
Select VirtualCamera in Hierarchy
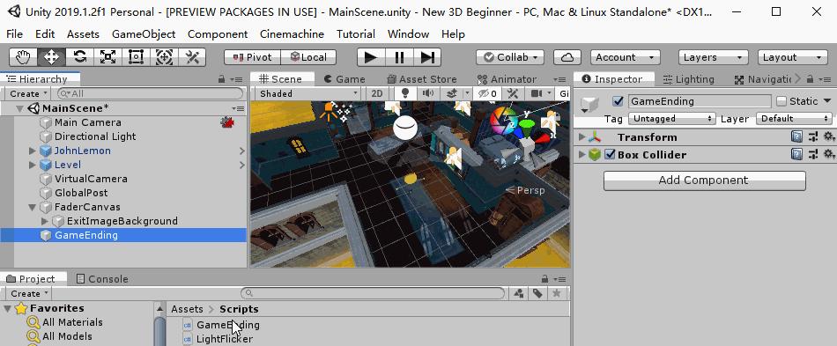(x=91, y=179)
